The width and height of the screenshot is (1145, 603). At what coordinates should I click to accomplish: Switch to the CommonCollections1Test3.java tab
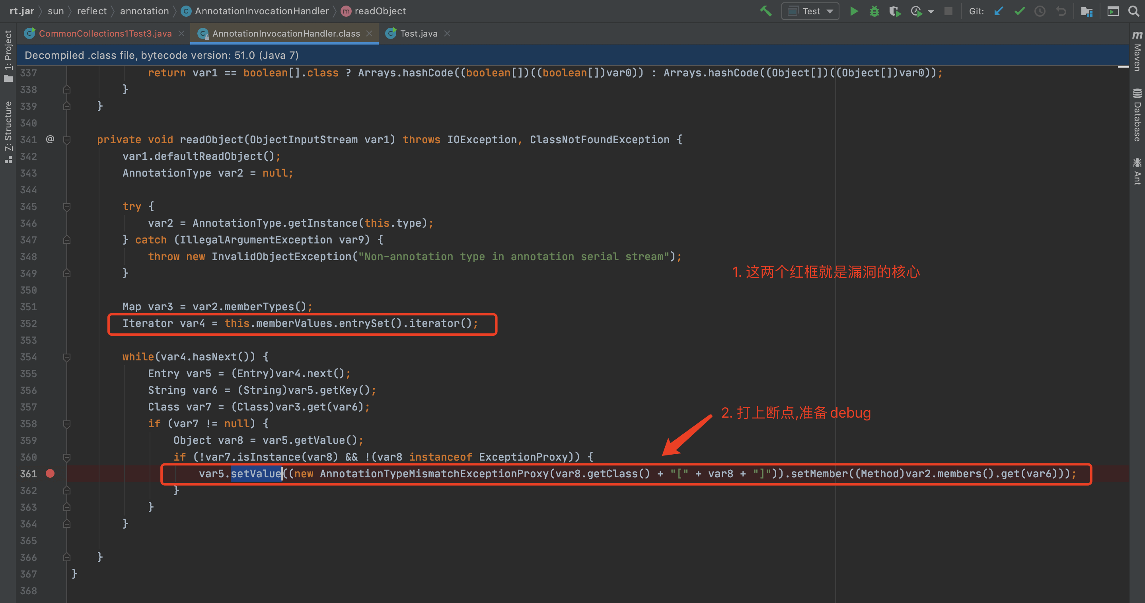(105, 33)
